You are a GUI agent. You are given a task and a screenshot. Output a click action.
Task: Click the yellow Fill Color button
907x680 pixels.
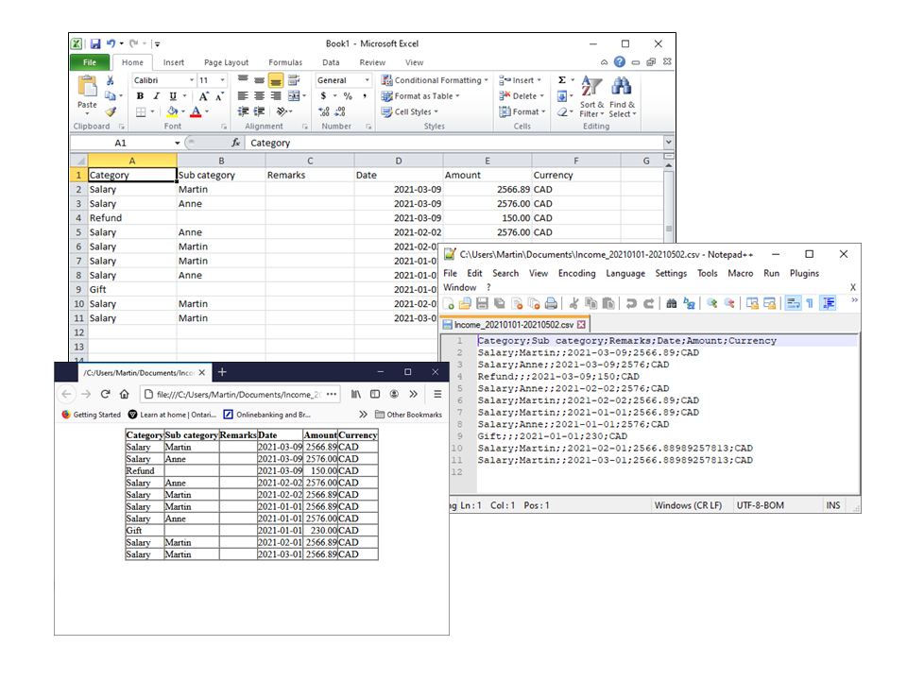171,111
